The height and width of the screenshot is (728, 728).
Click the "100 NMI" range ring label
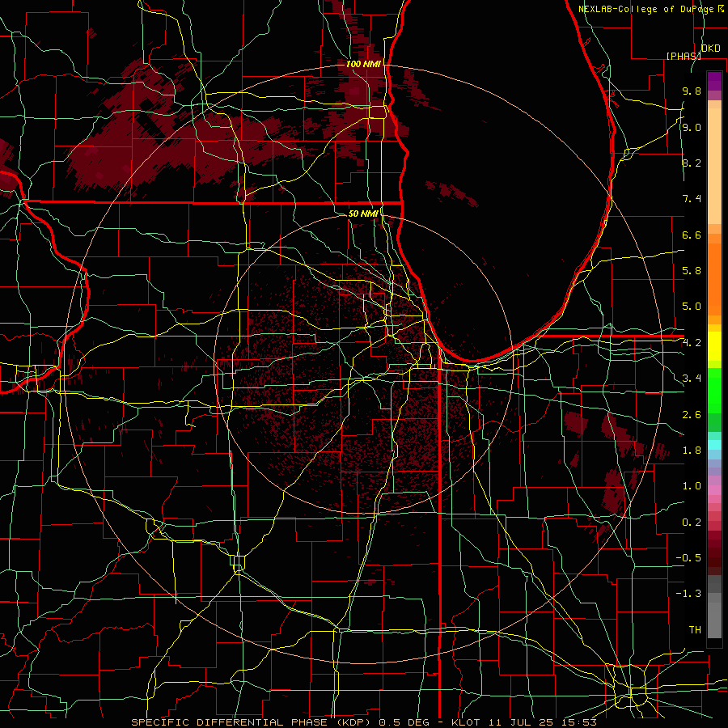click(363, 64)
